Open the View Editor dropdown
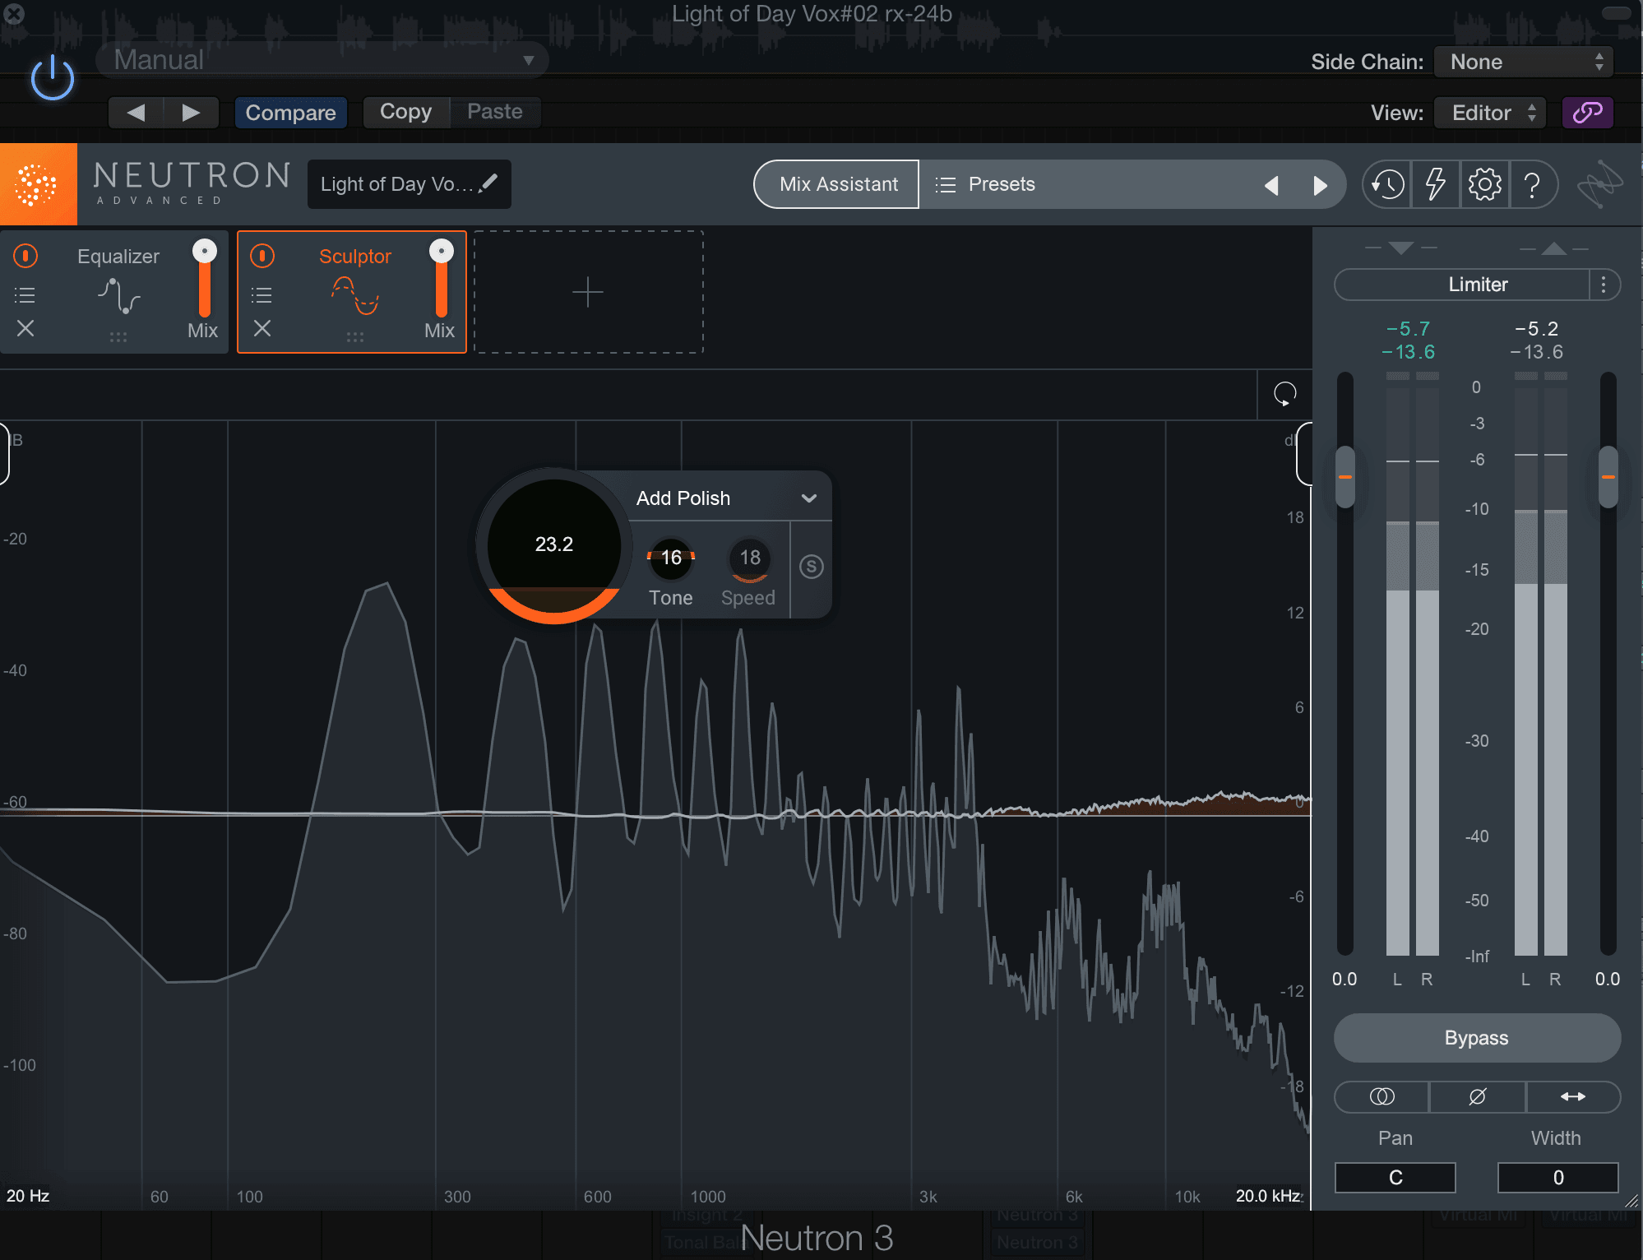This screenshot has height=1260, width=1643. [1490, 113]
